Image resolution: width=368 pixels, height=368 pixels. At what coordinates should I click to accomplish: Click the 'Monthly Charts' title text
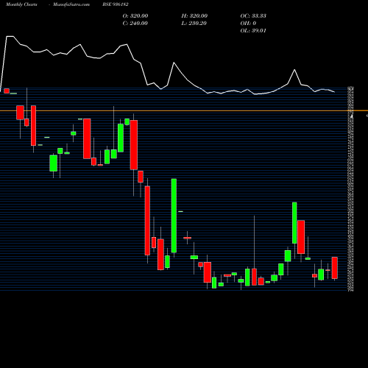pyautogui.click(x=21, y=4)
